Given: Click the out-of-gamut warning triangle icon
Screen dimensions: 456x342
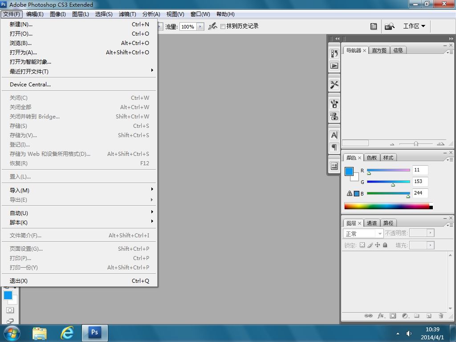Looking at the screenshot, I should coord(350,193).
